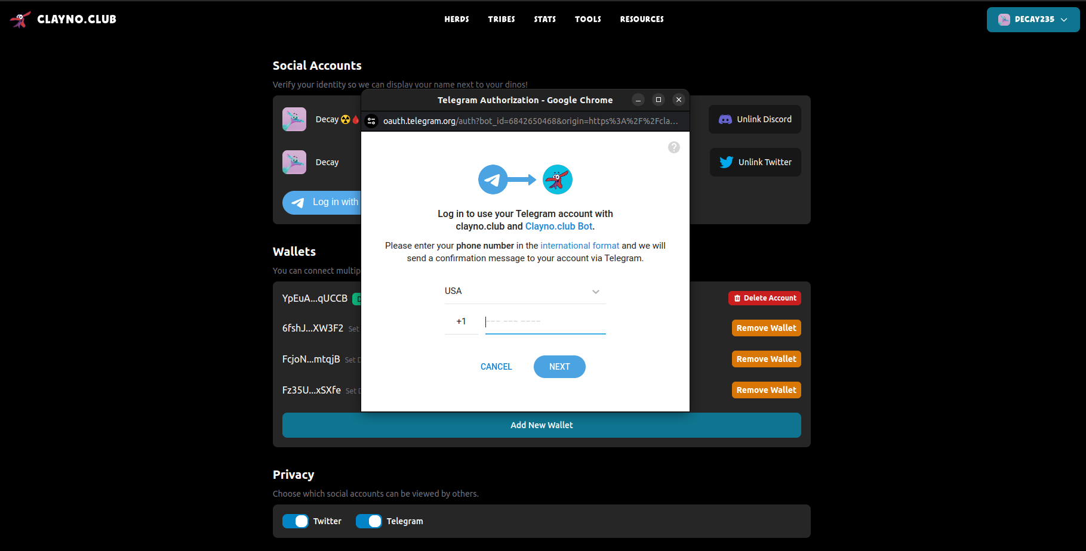The width and height of the screenshot is (1086, 551).
Task: Click the Twitter bird icon in Unlink Twitter
Action: pyautogui.click(x=726, y=162)
